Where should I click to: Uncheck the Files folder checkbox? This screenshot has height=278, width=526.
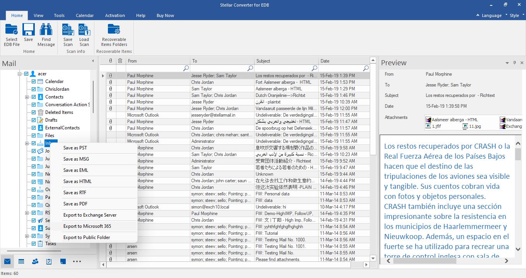click(34, 136)
